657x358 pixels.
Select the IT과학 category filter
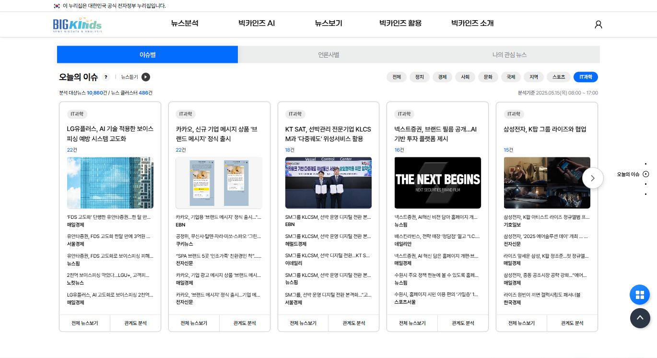pyautogui.click(x=586, y=77)
